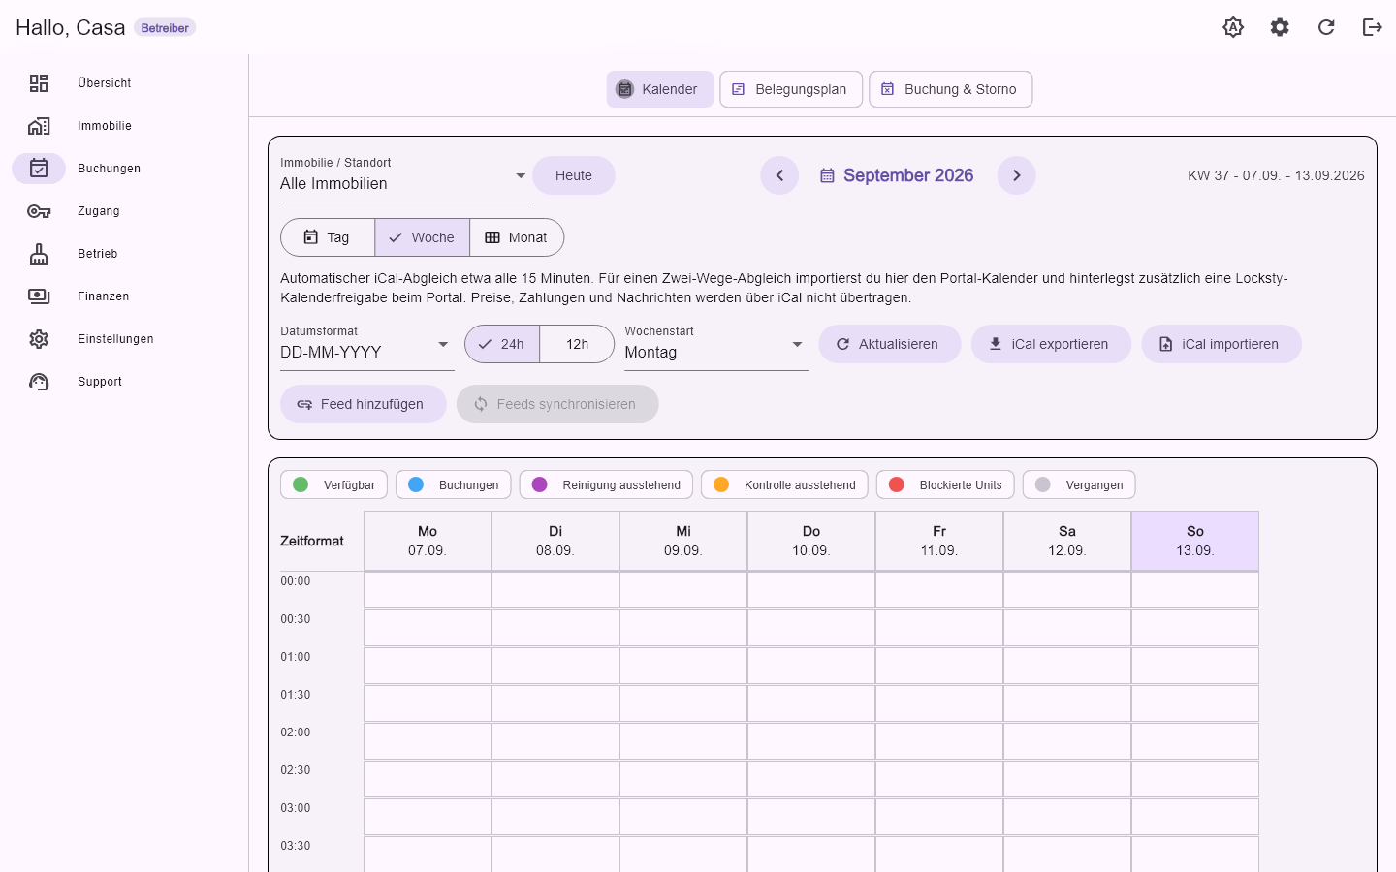The image size is (1396, 872).
Task: Jump to today with Heute button
Action: tap(574, 175)
